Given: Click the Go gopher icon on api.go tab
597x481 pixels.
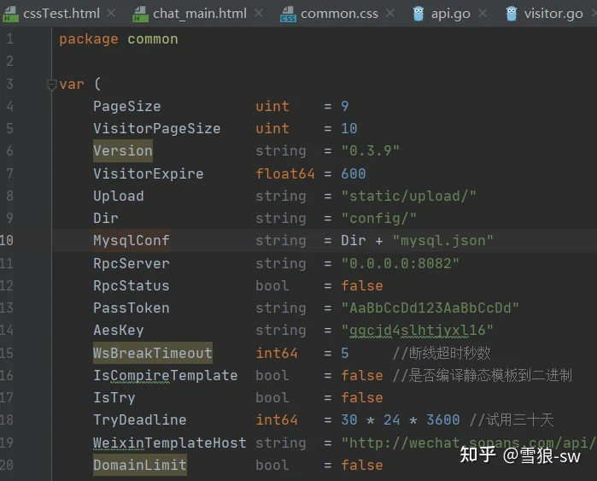Looking at the screenshot, I should coord(418,14).
